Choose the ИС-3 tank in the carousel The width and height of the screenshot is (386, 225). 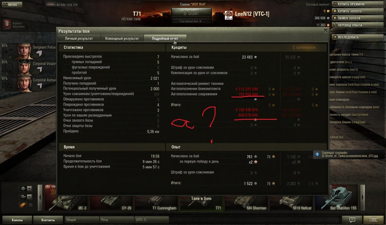[66, 198]
